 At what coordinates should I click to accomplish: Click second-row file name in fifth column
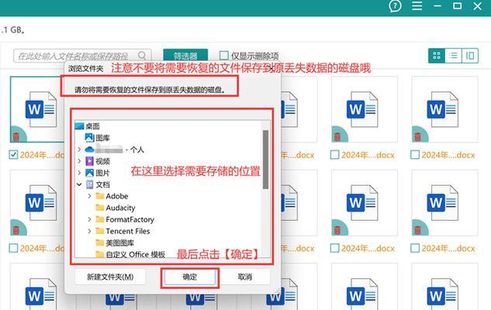pos(368,248)
